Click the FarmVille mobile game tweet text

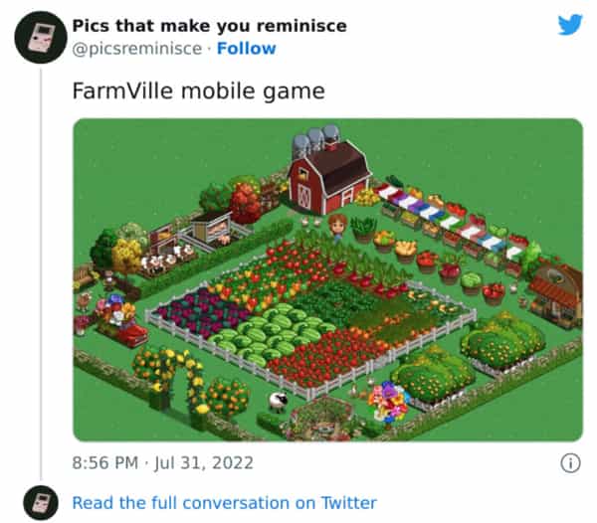pos(198,91)
